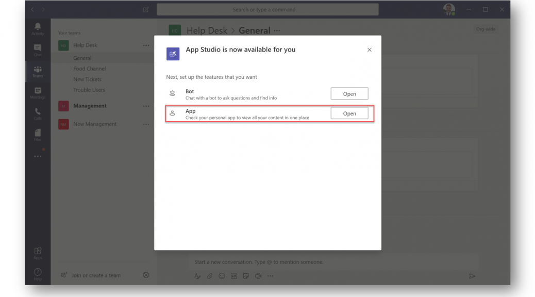Click the Org-wide label
This screenshot has width=535, height=297.
486,29
